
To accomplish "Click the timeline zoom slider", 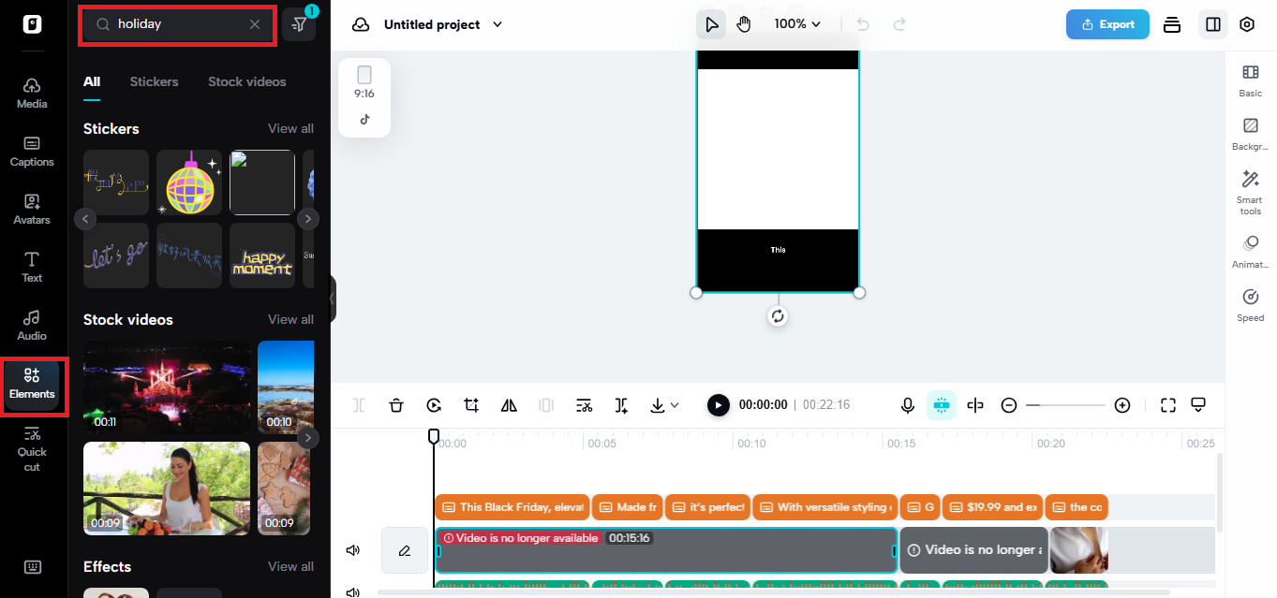I will click(1065, 405).
